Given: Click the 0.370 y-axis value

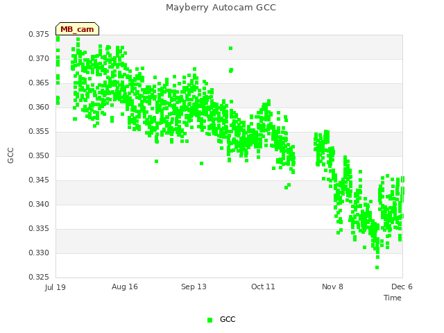Looking at the screenshot, I should coord(39,58).
